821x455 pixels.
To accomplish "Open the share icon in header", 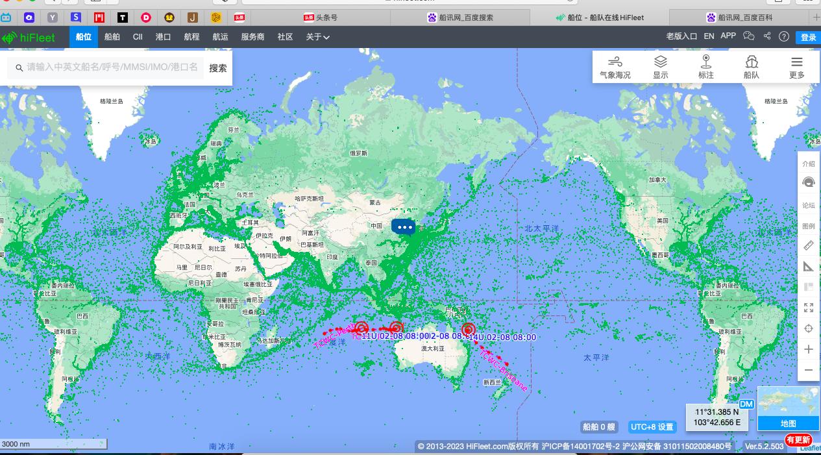I will tap(767, 36).
